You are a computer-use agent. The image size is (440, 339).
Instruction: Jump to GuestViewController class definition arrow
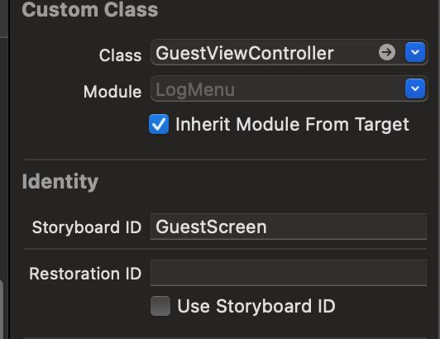(387, 52)
